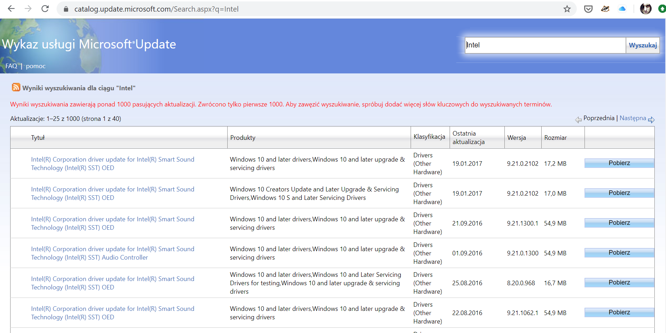The width and height of the screenshot is (666, 333).
Task: Sort results by the Klasyfikacja column
Action: click(x=429, y=137)
